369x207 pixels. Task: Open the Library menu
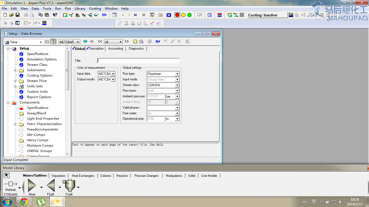pos(80,8)
